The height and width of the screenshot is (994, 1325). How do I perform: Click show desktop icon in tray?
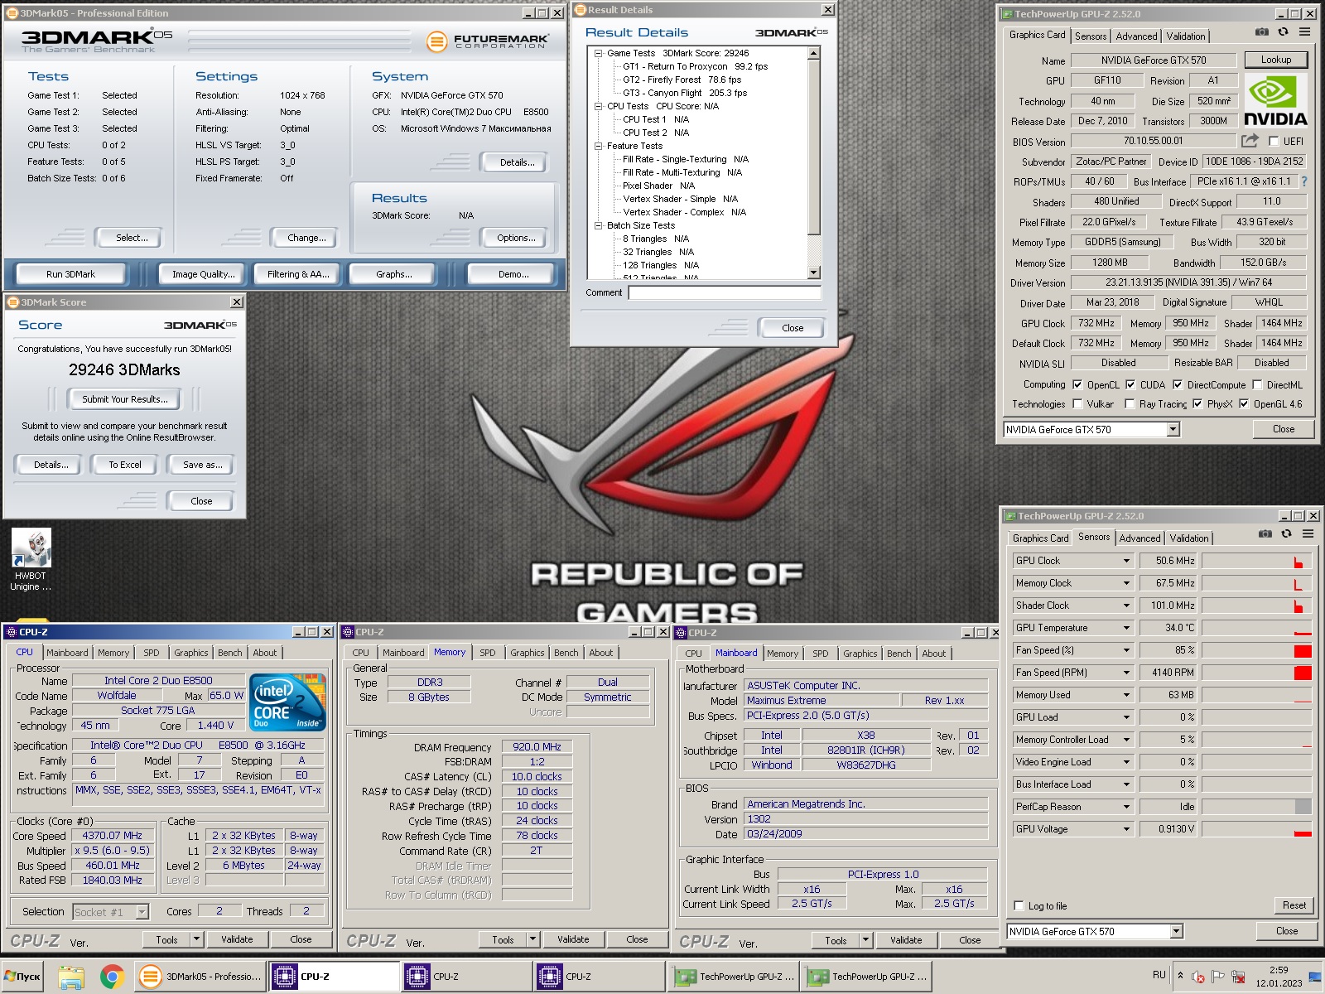click(x=1315, y=977)
